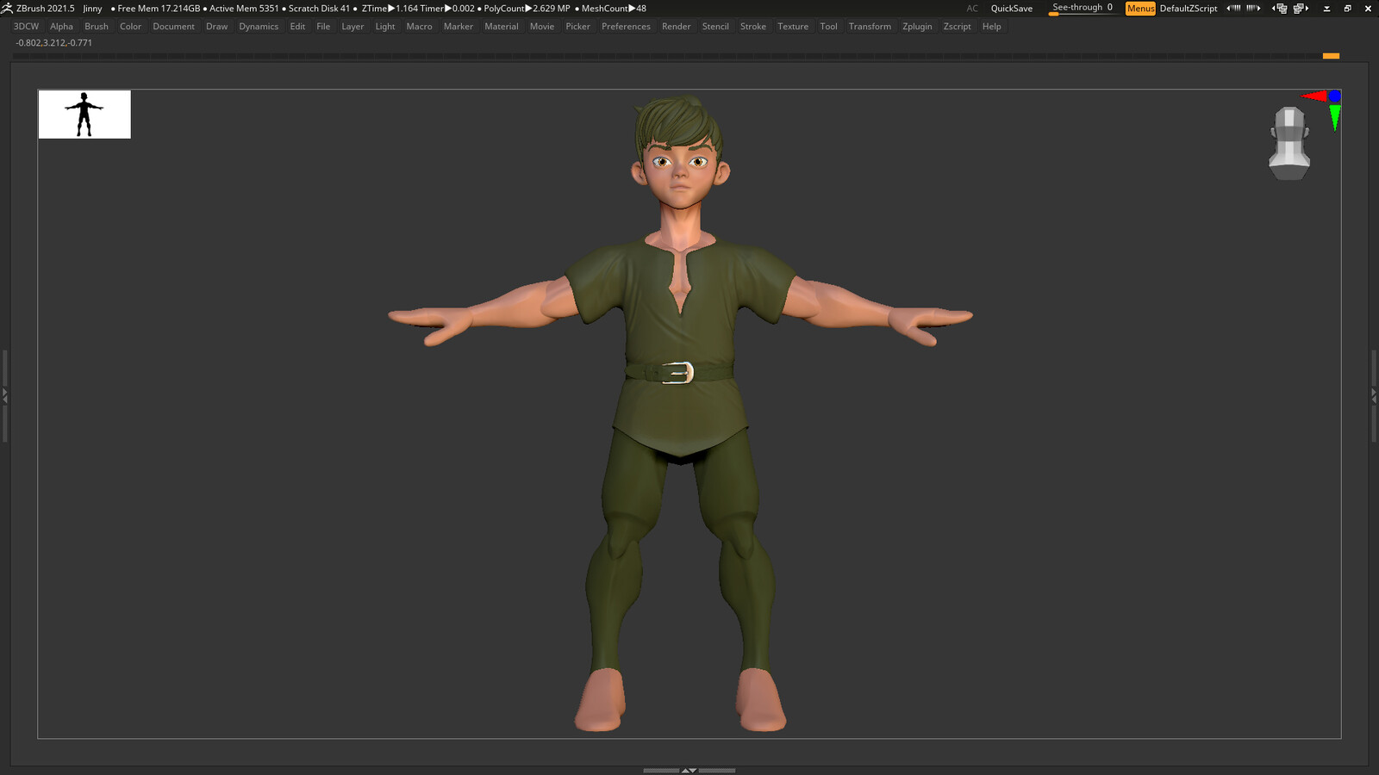1379x775 pixels.
Task: Open the Document menu
Action: (173, 27)
